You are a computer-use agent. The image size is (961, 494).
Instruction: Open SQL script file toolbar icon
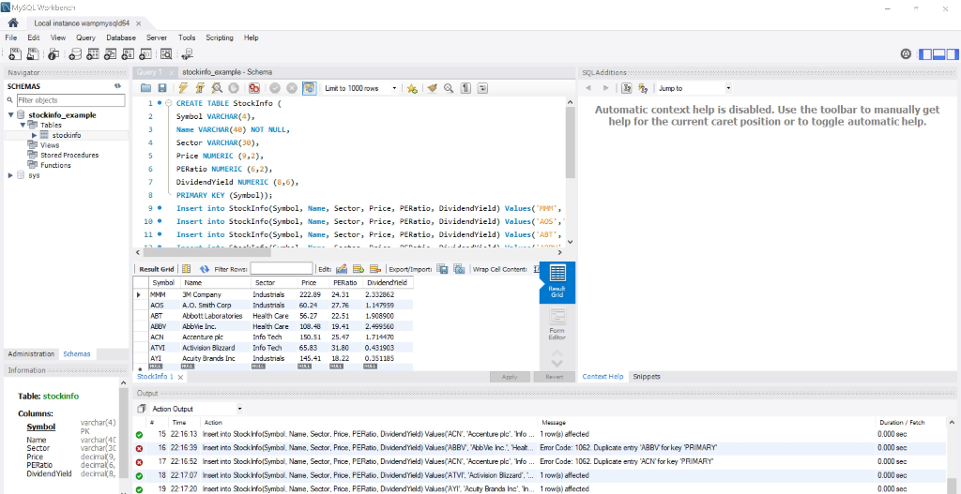click(x=33, y=53)
